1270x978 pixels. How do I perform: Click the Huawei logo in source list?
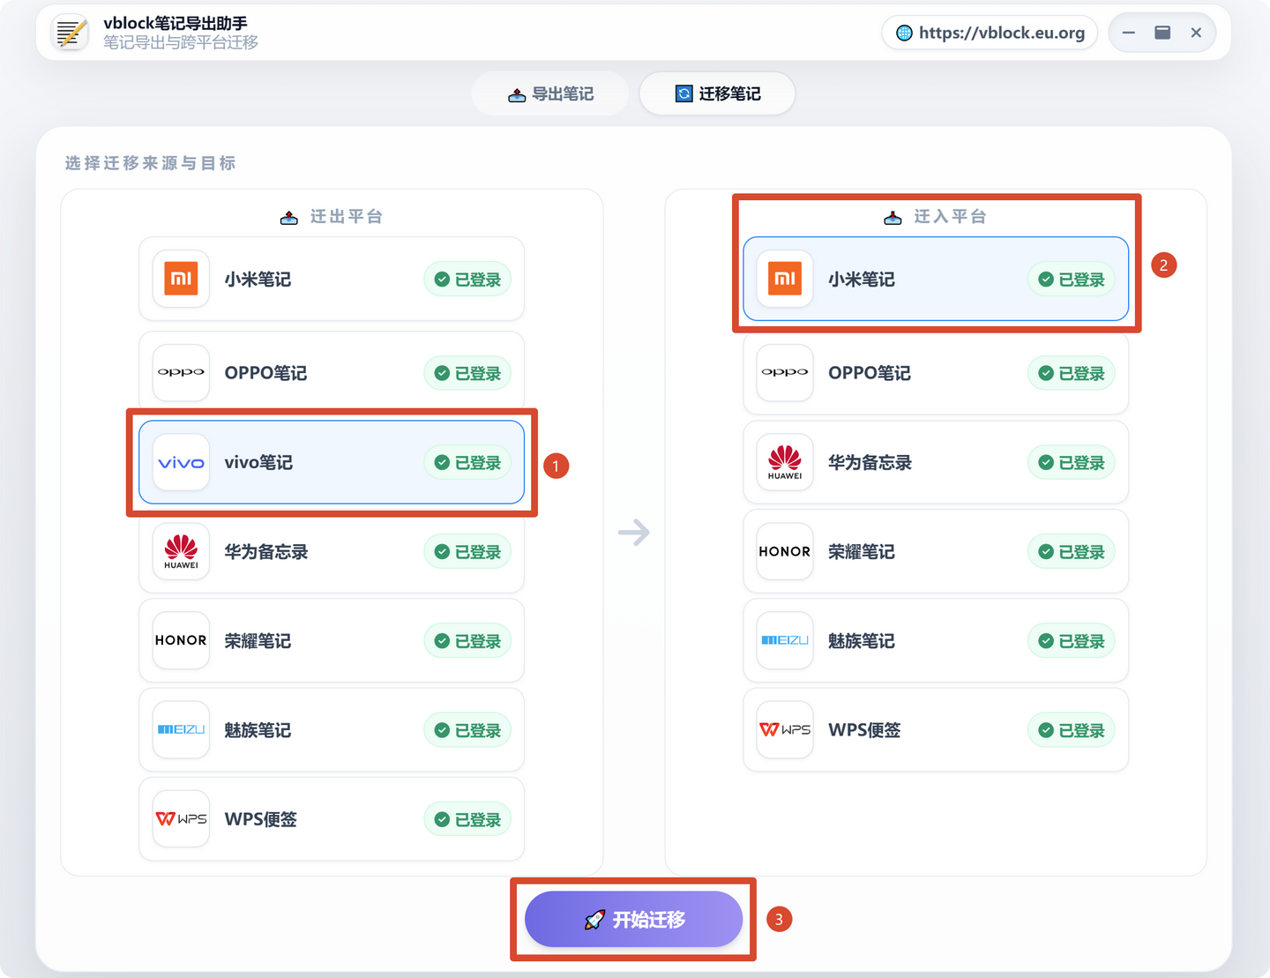181,551
